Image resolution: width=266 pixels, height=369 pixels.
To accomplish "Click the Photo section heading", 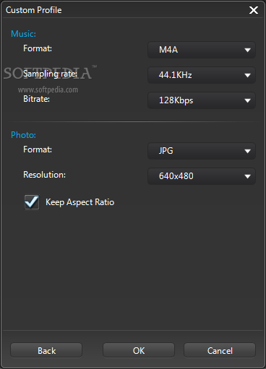I will (x=23, y=135).
